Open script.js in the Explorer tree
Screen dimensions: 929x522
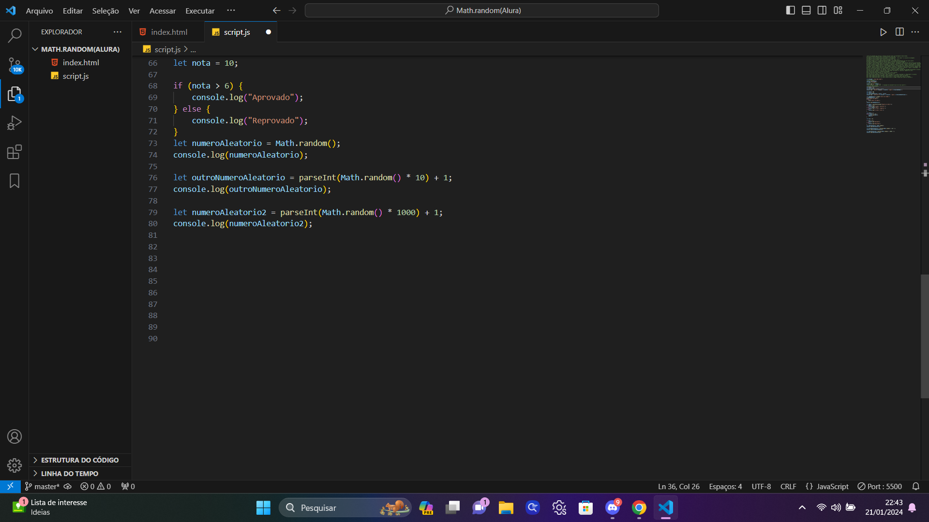pyautogui.click(x=80, y=76)
